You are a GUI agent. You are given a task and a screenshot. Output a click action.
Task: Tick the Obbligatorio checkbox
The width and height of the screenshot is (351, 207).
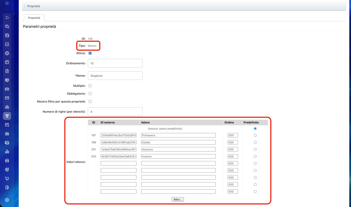point(90,93)
